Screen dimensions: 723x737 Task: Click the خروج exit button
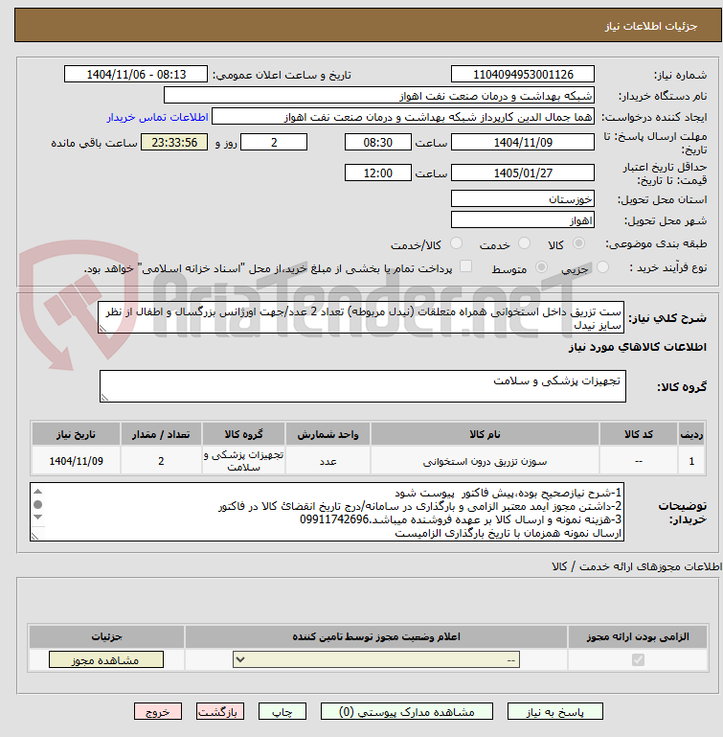[x=158, y=712]
